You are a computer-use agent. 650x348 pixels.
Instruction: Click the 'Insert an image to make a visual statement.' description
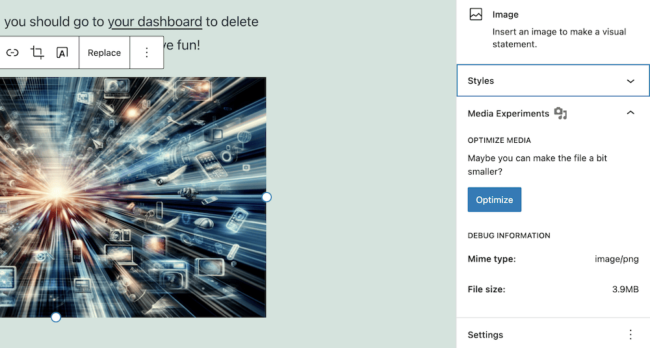tap(559, 38)
